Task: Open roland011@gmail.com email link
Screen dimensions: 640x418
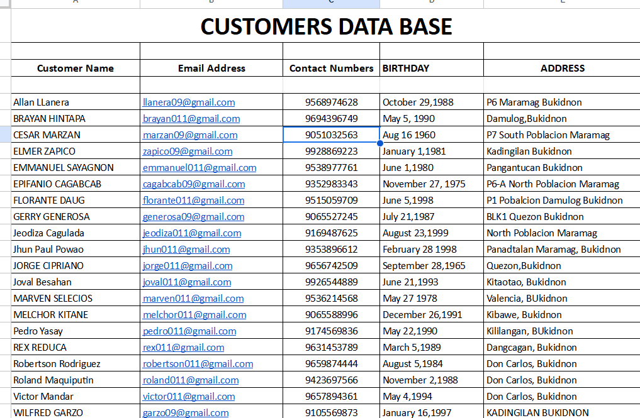Action: coord(191,380)
